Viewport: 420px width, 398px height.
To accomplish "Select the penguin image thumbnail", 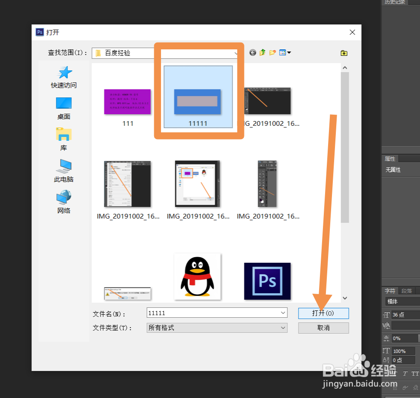I will 197,276.
